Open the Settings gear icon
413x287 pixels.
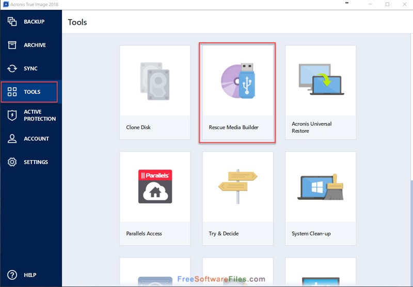click(x=12, y=162)
